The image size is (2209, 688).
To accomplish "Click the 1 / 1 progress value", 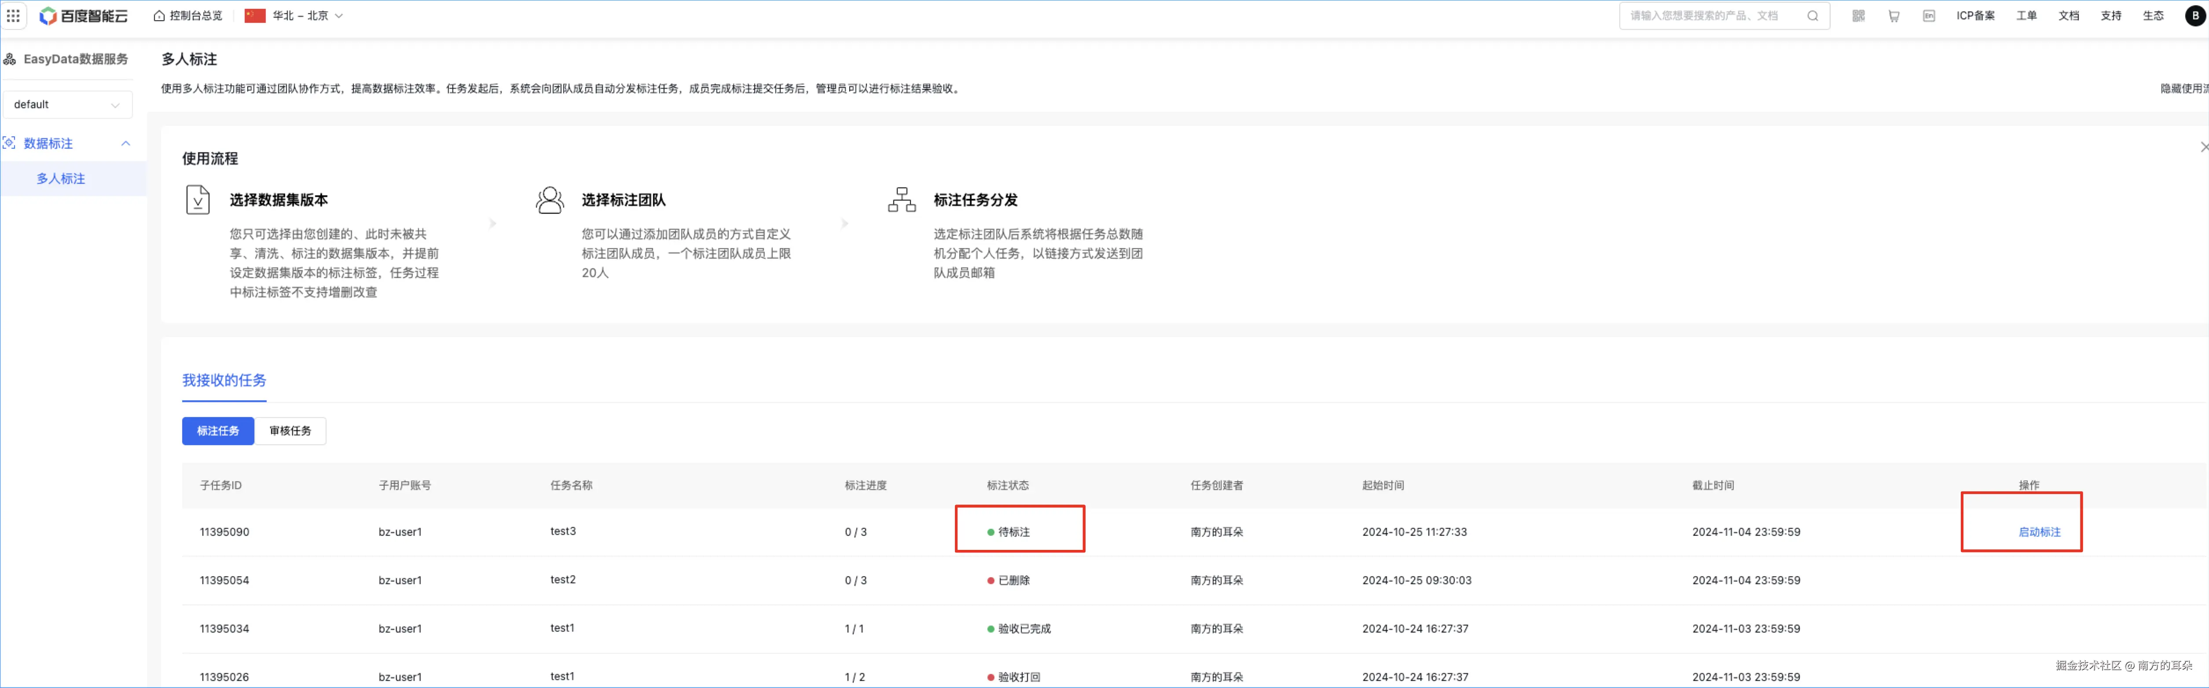I will tap(854, 629).
